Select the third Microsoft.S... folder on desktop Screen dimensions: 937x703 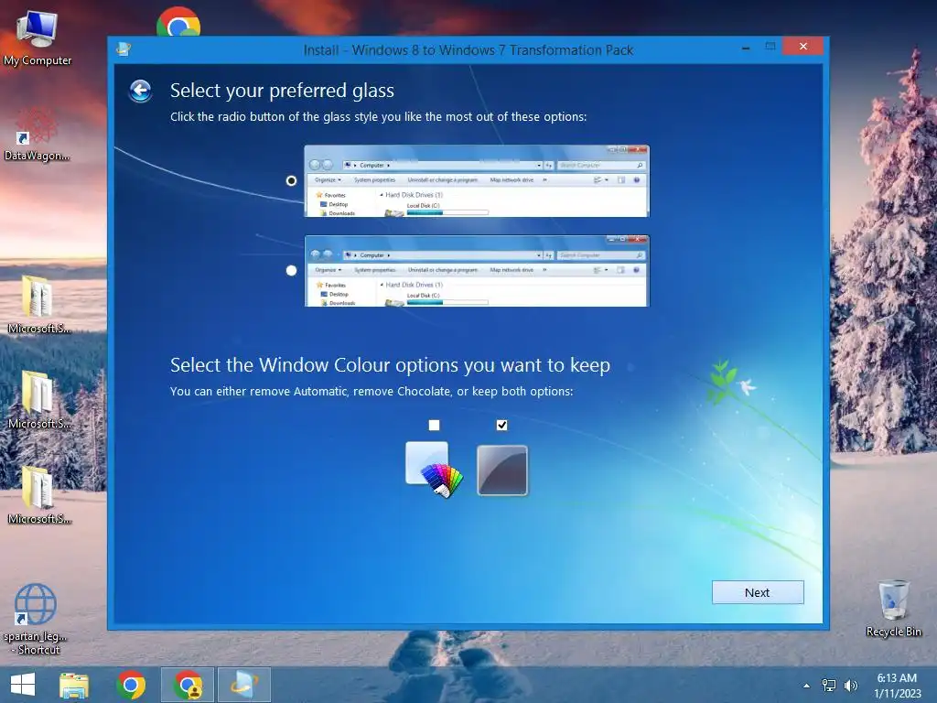tap(38, 495)
